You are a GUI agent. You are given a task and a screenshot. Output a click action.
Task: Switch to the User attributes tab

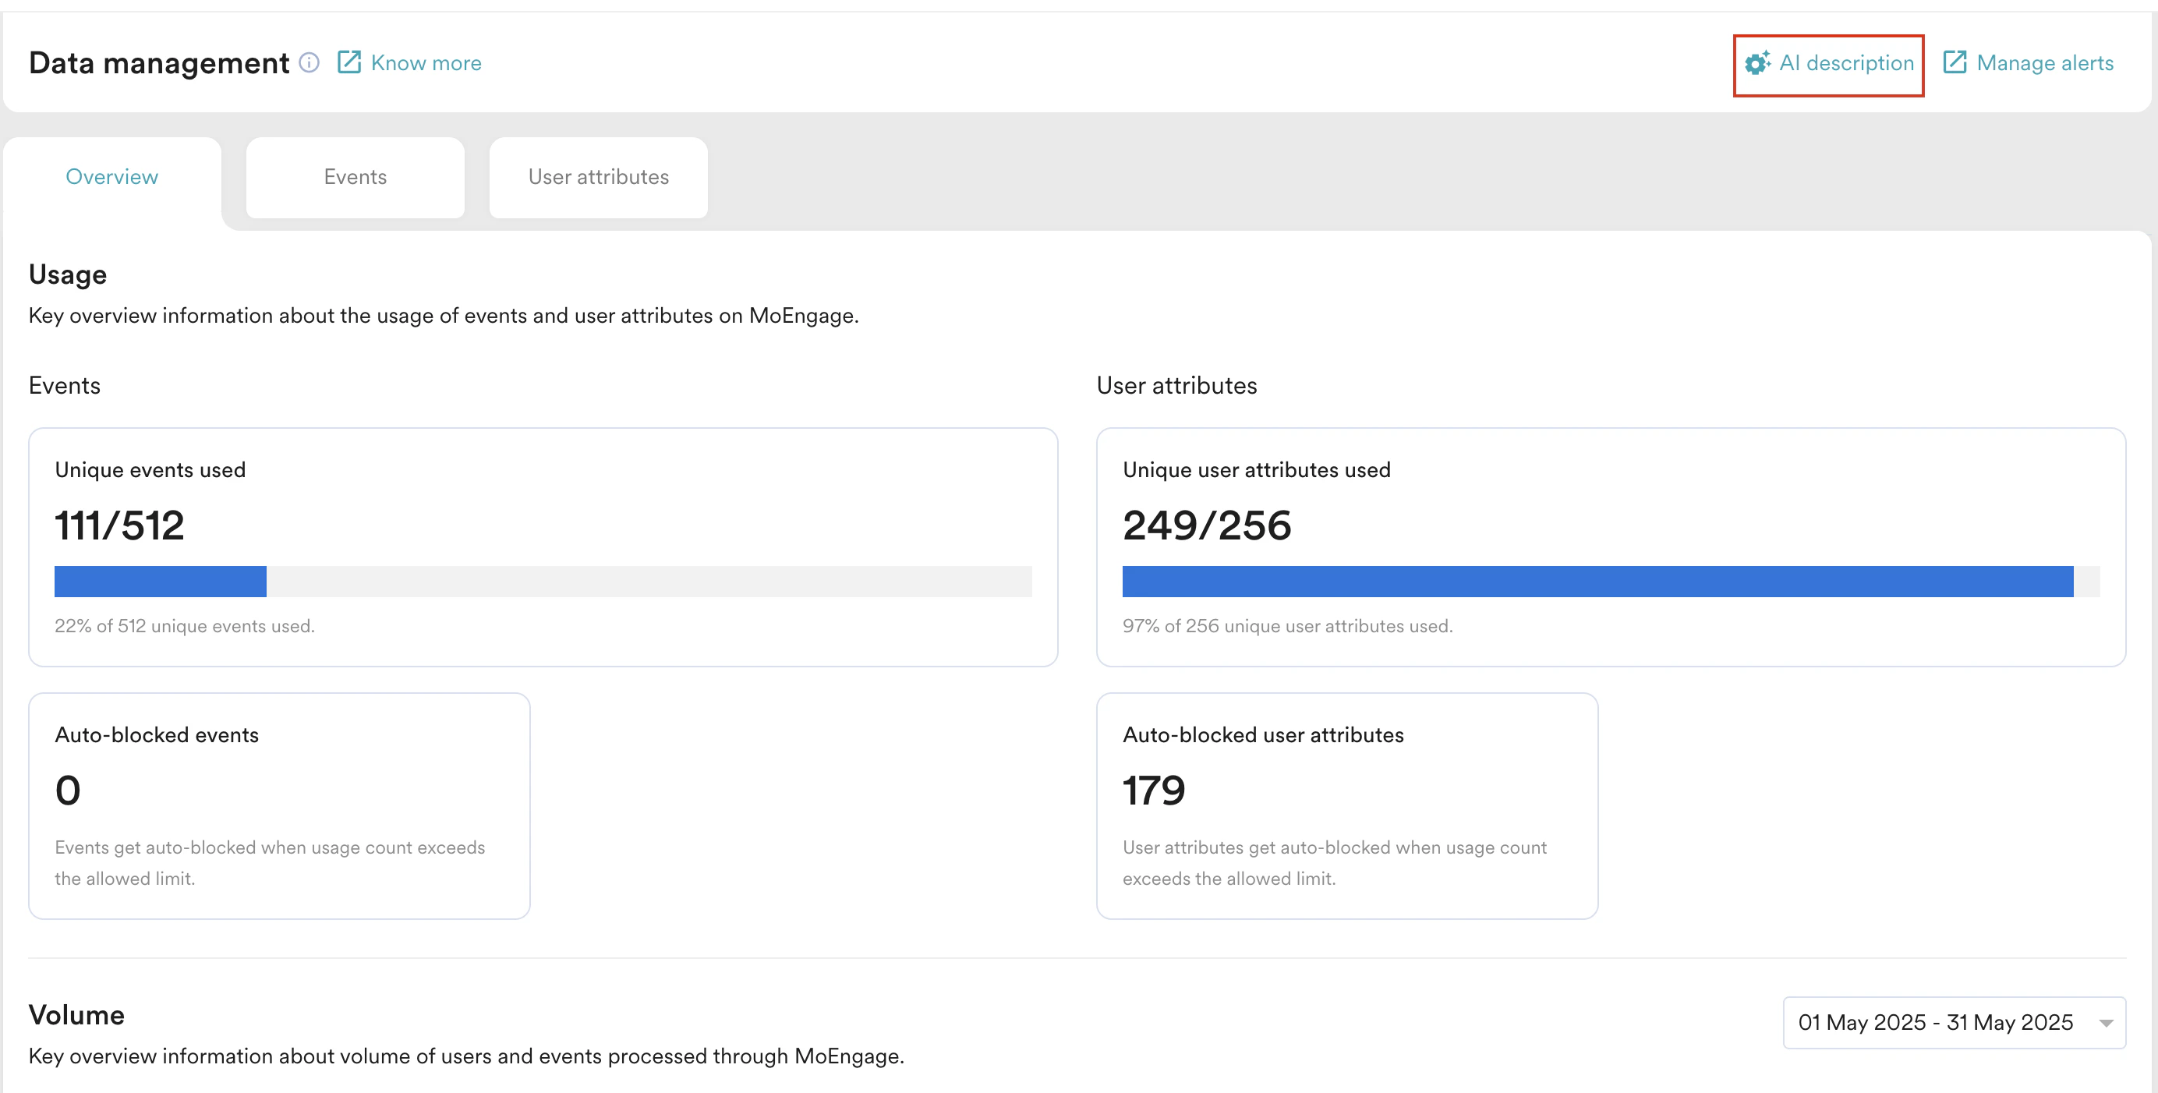tap(598, 177)
